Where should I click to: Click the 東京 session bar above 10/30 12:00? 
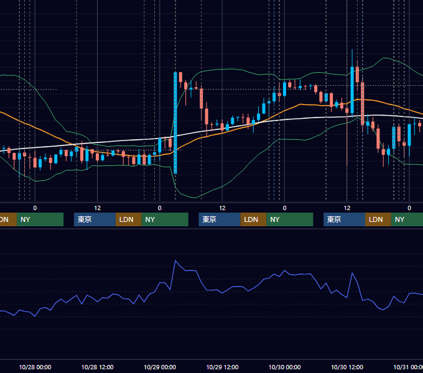[x=344, y=219]
